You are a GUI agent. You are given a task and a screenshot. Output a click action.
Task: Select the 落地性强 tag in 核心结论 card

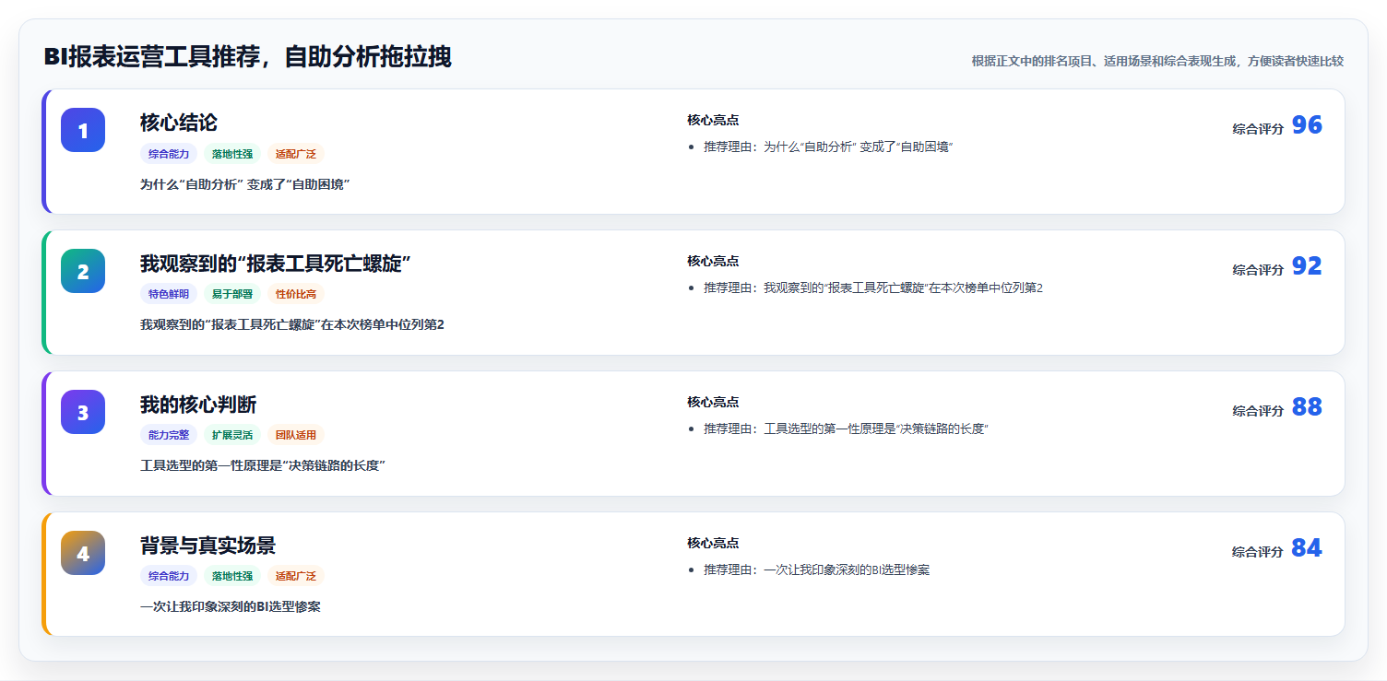coord(232,154)
